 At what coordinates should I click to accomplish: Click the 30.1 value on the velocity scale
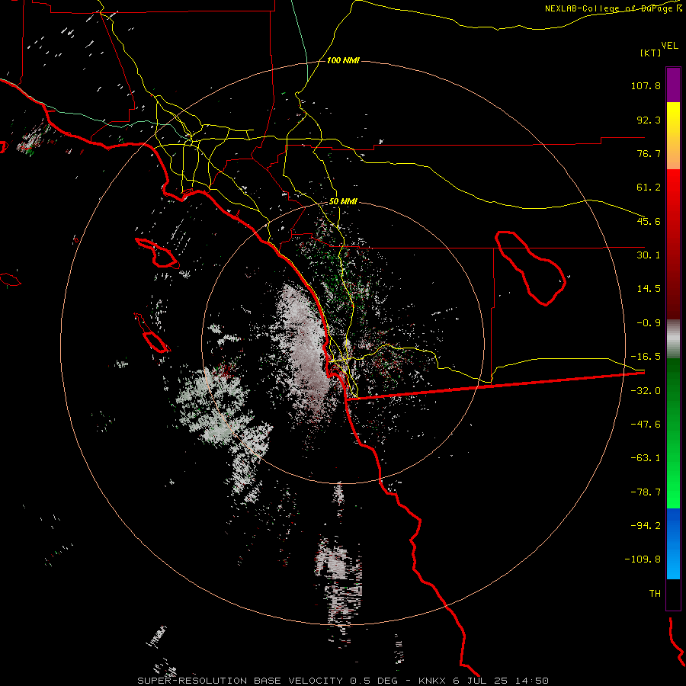tap(649, 255)
